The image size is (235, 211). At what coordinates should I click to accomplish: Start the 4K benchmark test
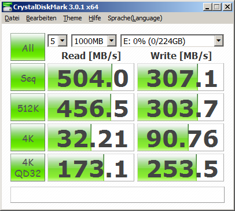(x=28, y=137)
